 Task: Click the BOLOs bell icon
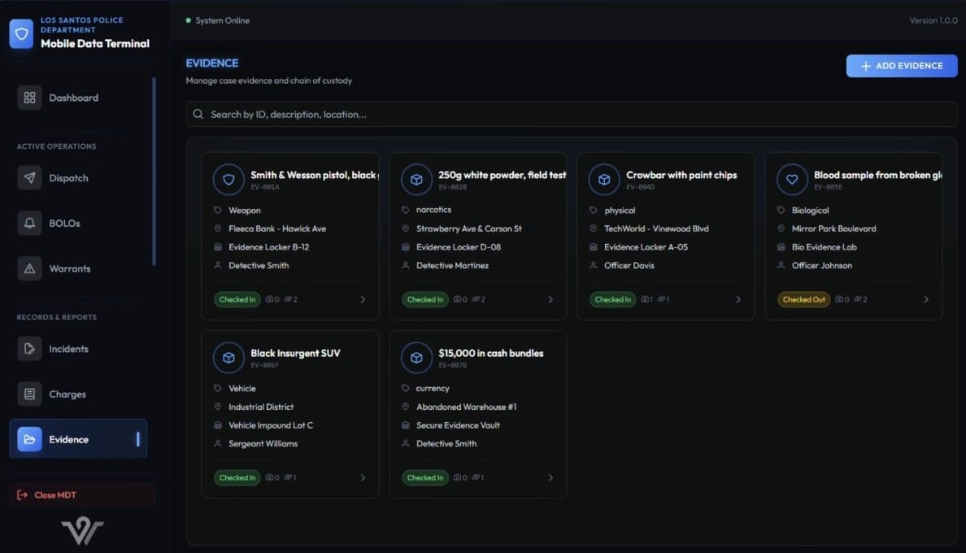pos(29,223)
